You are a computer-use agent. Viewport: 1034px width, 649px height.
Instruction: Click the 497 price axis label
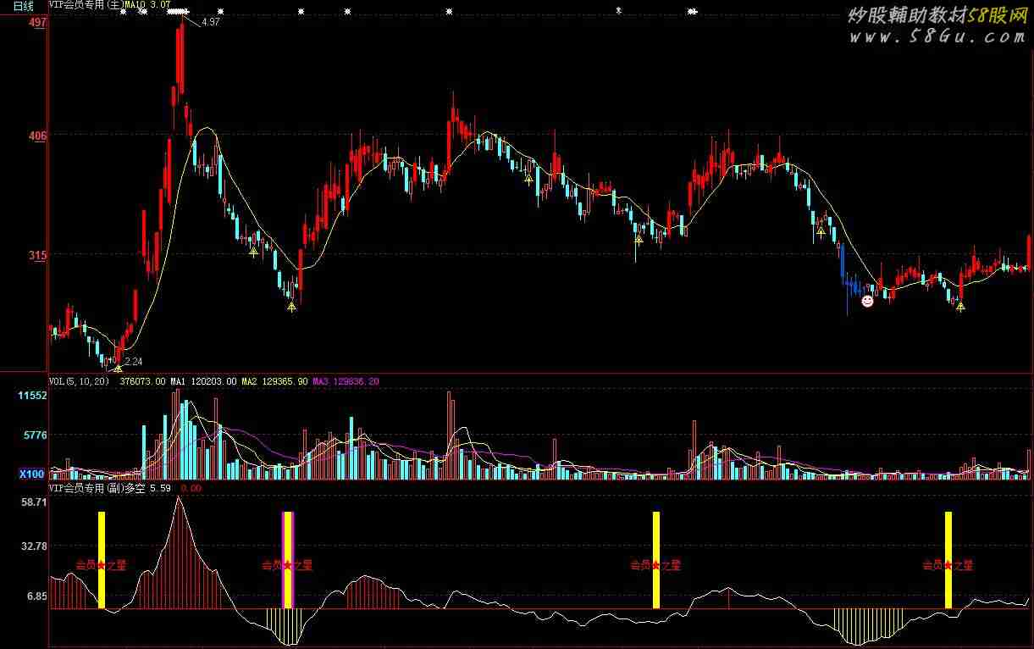(36, 24)
